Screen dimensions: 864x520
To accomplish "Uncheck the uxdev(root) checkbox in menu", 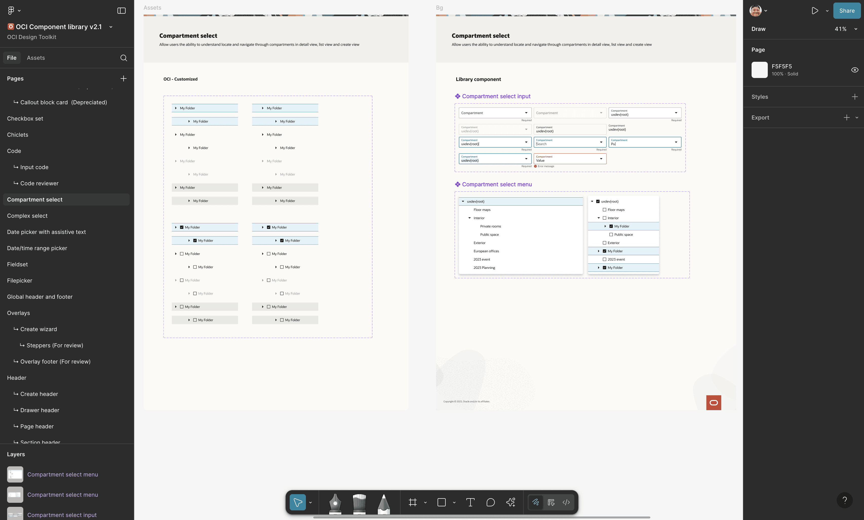I will tap(598, 202).
